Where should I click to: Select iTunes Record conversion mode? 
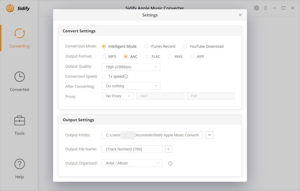[x=146, y=46]
